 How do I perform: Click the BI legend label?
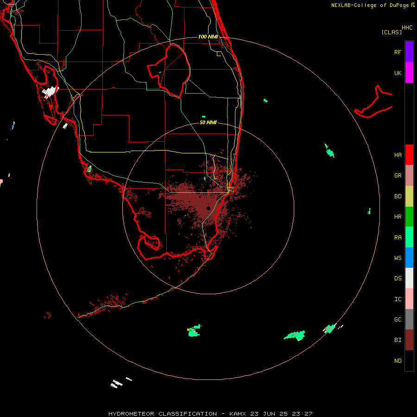pos(398,340)
